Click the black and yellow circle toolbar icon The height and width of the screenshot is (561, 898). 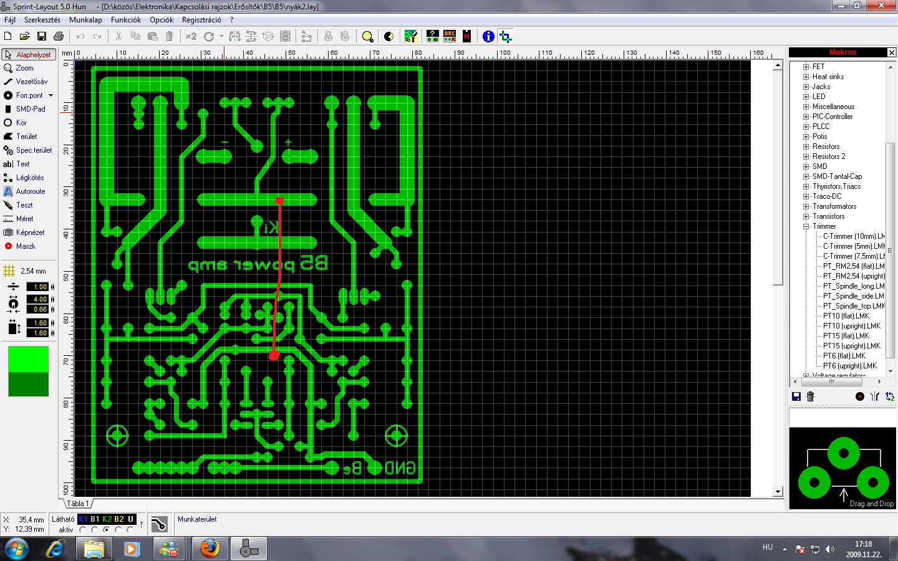point(389,36)
